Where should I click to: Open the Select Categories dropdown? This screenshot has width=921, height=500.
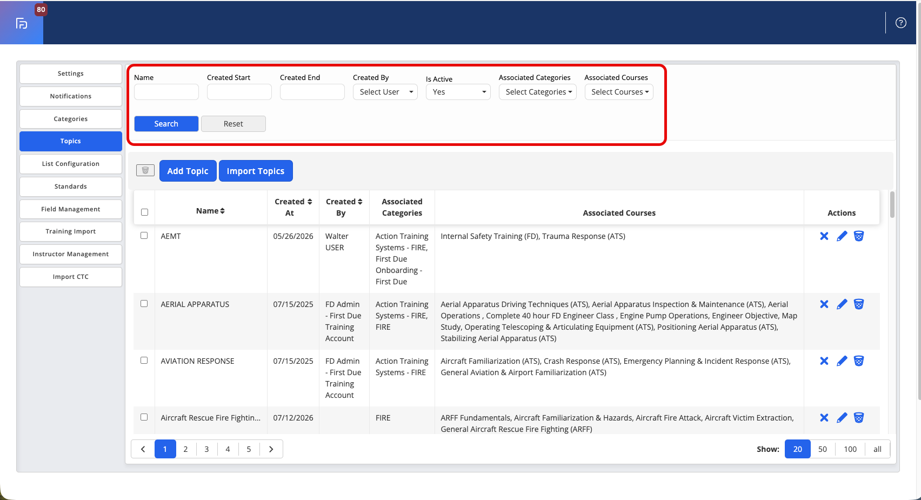(x=538, y=92)
